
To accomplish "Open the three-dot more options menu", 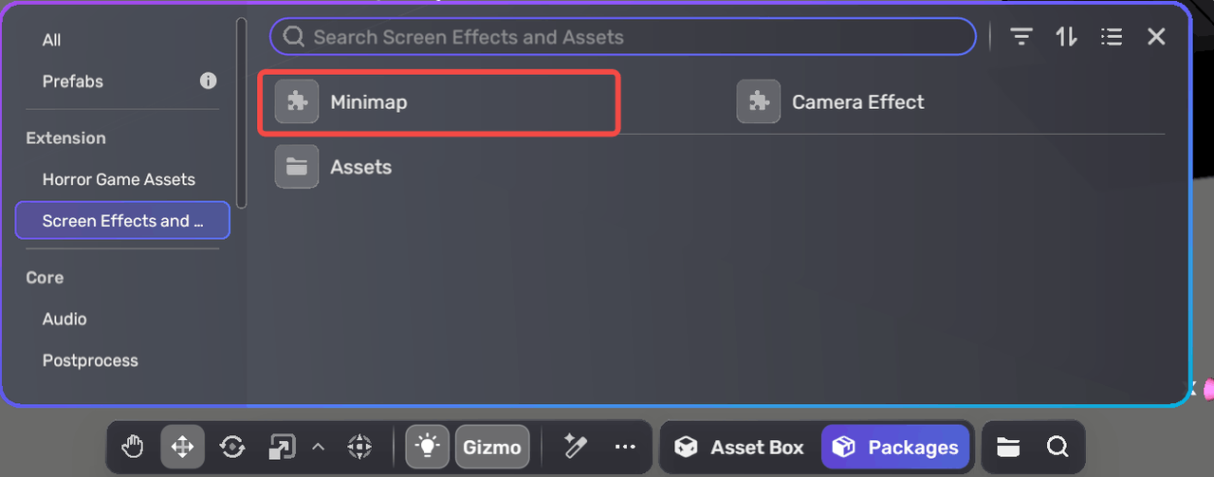I will [624, 447].
